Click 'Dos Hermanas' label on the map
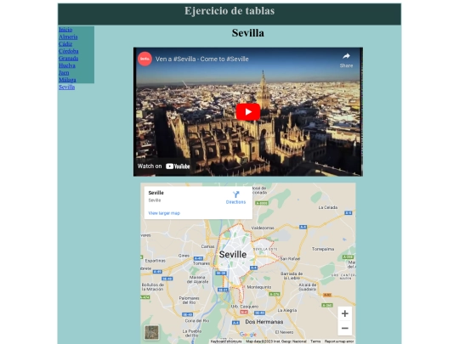The width and height of the screenshot is (459, 344). pyautogui.click(x=264, y=322)
